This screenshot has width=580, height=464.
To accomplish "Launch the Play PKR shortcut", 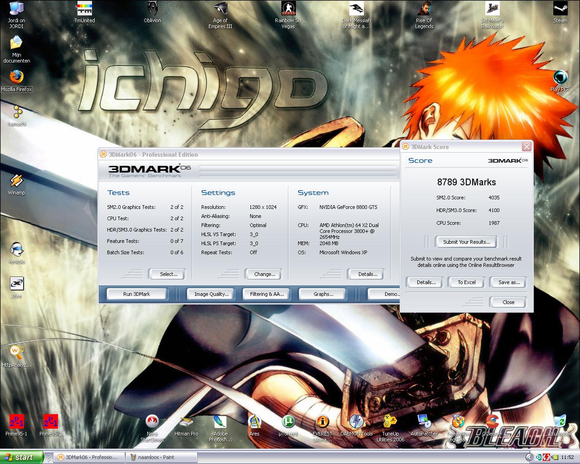I will click(x=560, y=81).
